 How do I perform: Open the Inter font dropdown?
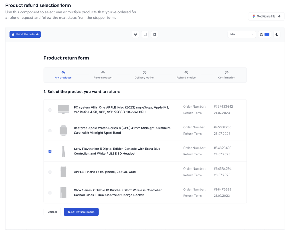tap(241, 34)
